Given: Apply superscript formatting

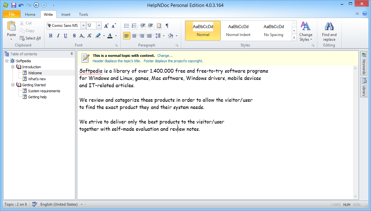Looking at the screenshot, I should click(x=89, y=36).
